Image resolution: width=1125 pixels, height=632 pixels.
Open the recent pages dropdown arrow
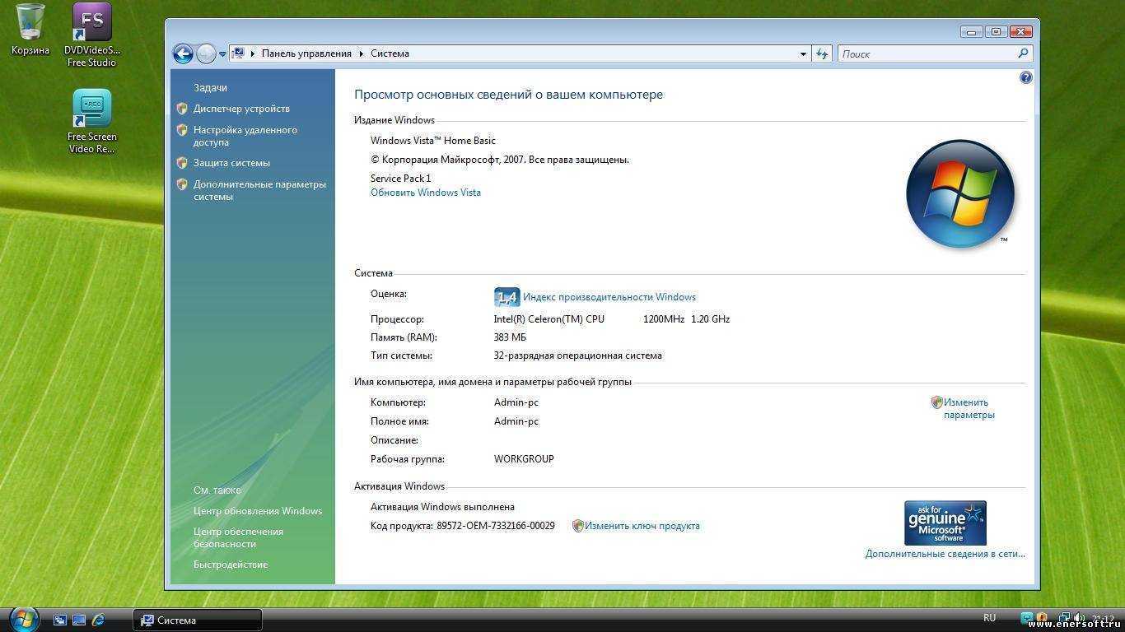pos(222,54)
